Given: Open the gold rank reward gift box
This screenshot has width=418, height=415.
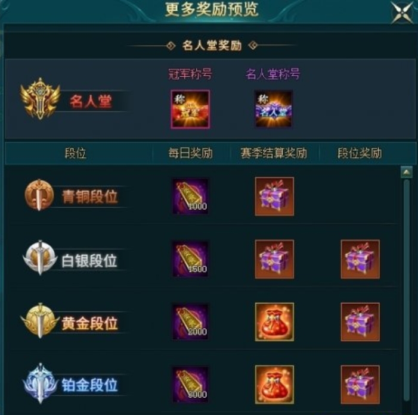Looking at the screenshot, I should click(360, 322).
